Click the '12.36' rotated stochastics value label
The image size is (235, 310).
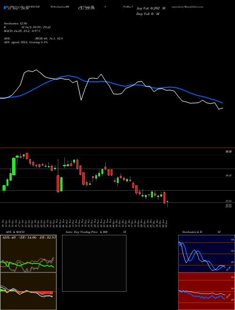(228, 269)
